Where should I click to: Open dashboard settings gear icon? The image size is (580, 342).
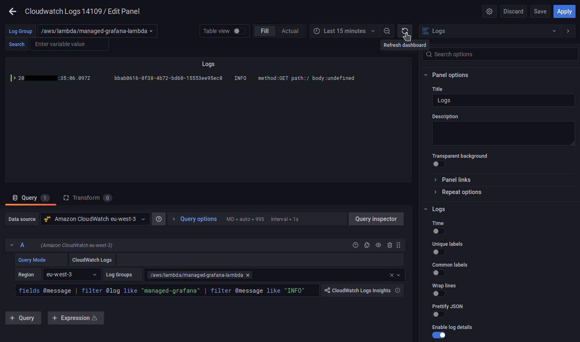tap(489, 11)
